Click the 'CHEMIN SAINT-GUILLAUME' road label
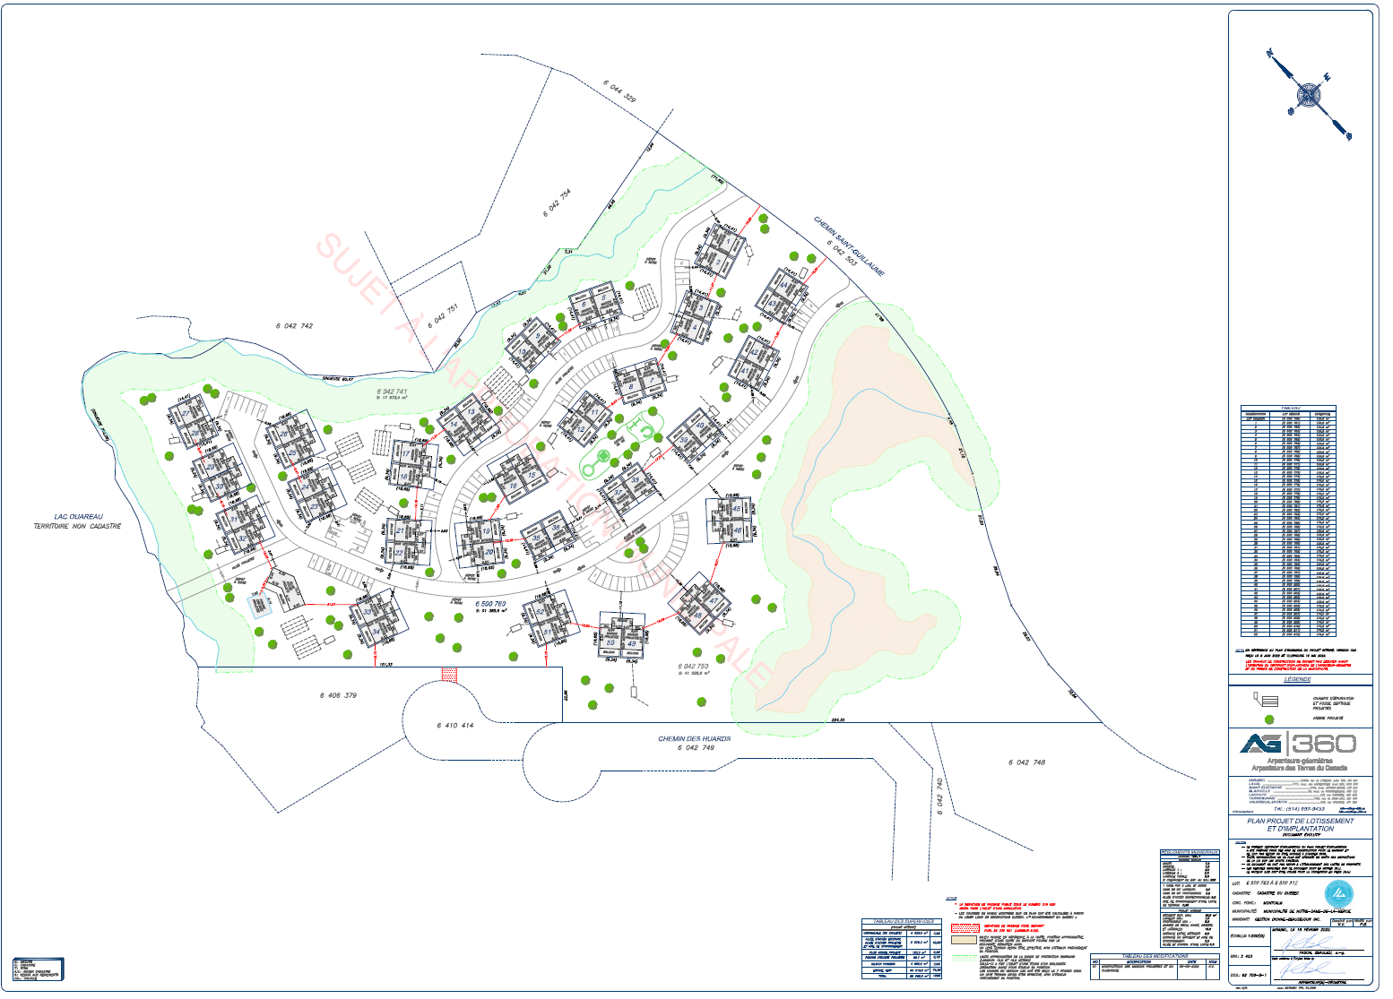 849,245
